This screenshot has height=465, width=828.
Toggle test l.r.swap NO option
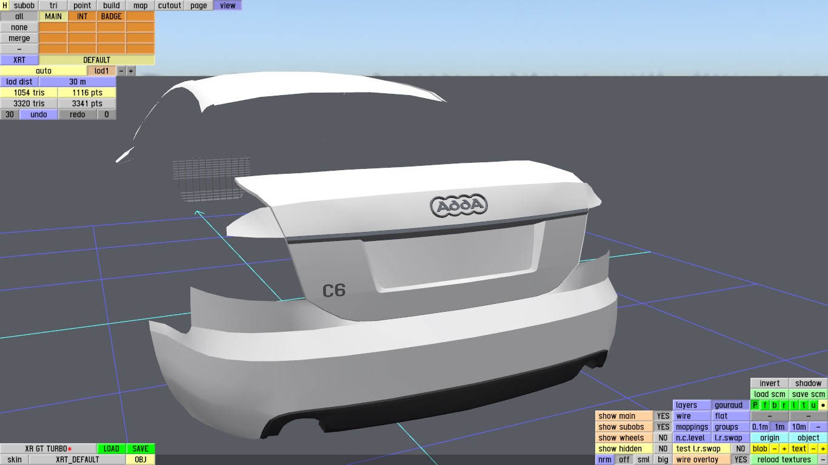click(x=740, y=449)
